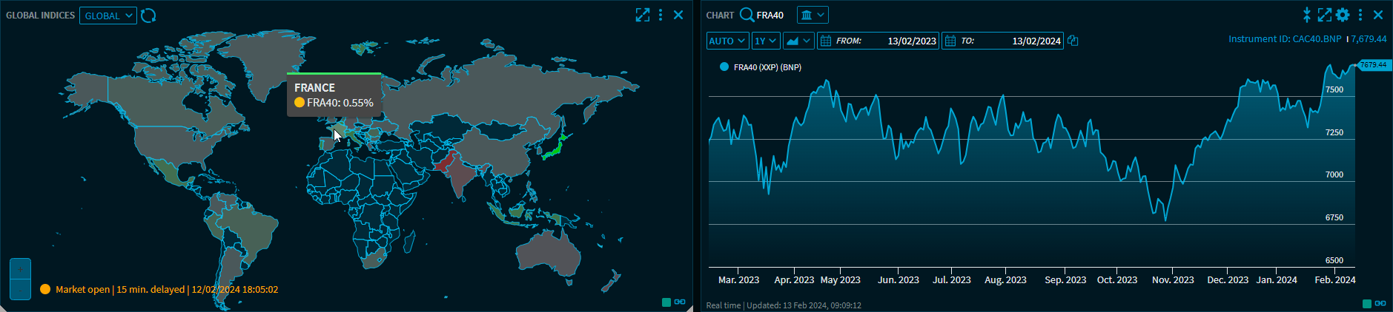The image size is (1393, 312).
Task: Refresh the Global Indices map
Action: tap(148, 16)
